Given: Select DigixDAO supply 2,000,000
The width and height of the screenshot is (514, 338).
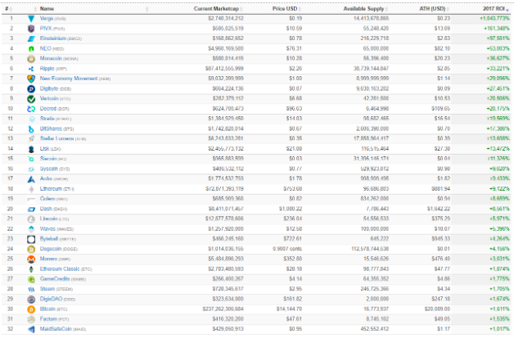Looking at the screenshot, I should [x=377, y=300].
